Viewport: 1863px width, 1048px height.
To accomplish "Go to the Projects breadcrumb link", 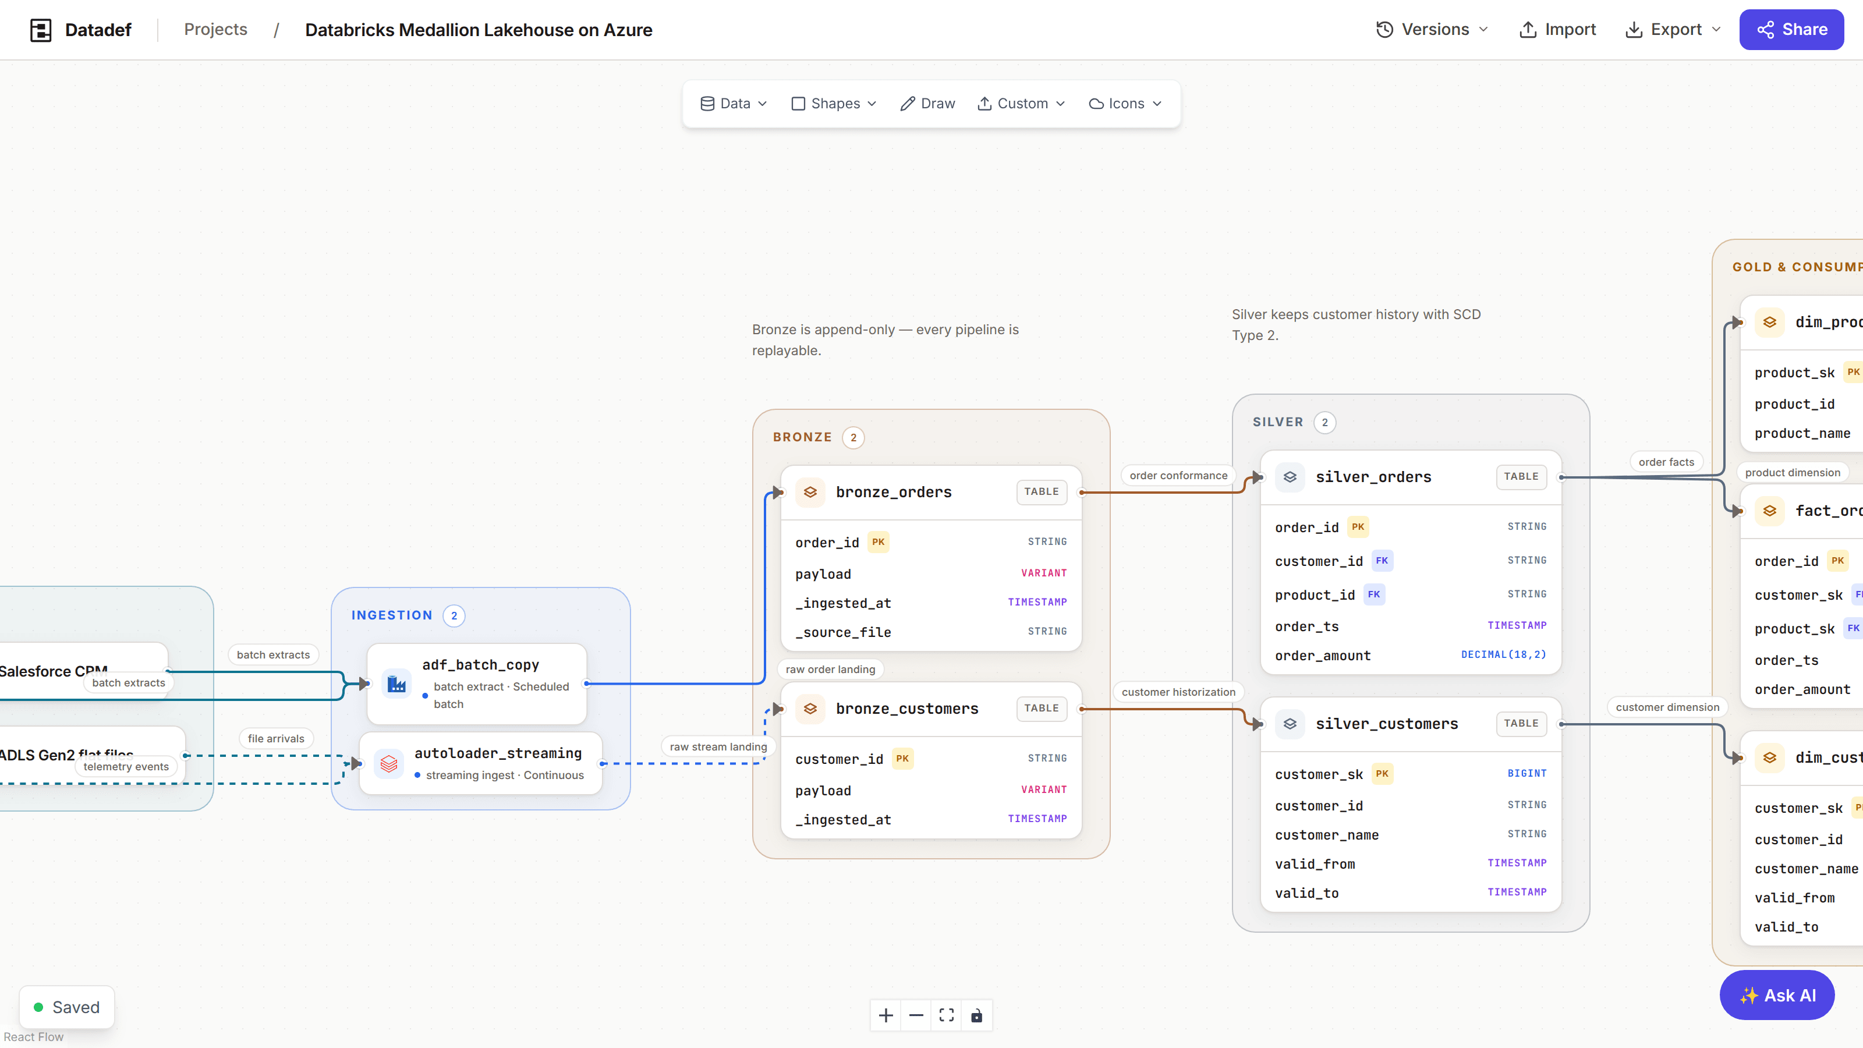I will pyautogui.click(x=215, y=30).
